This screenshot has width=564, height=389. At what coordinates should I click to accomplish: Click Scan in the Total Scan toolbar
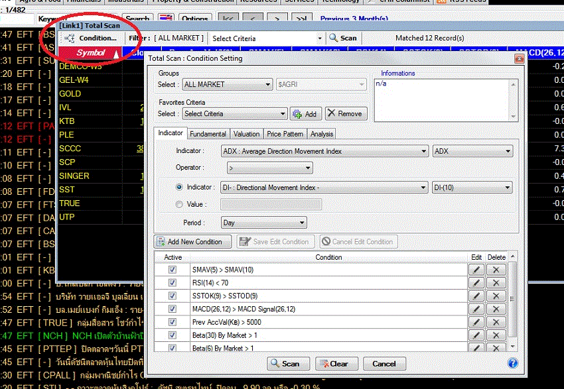coord(343,38)
